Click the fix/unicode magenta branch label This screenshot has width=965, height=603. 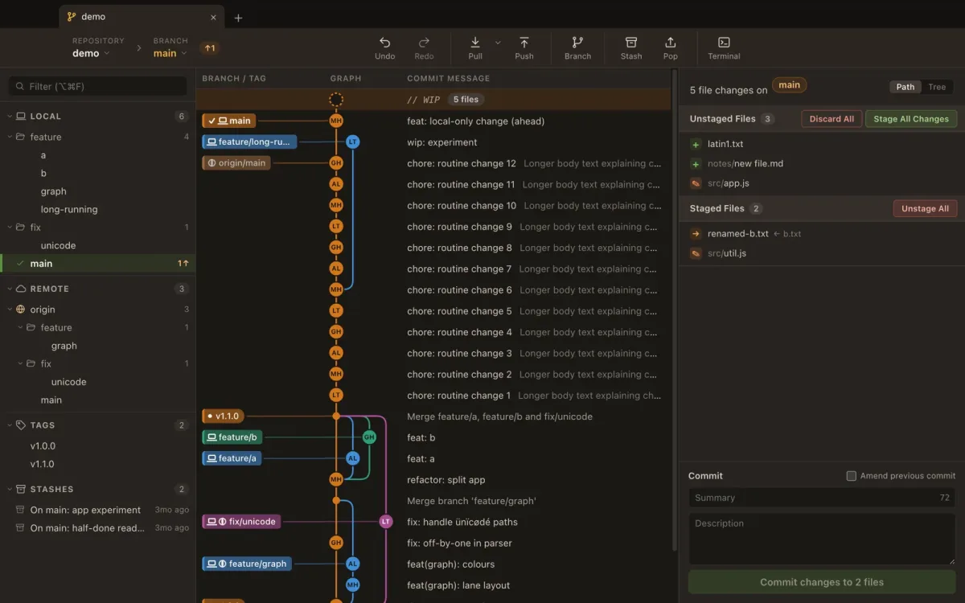pyautogui.click(x=241, y=522)
